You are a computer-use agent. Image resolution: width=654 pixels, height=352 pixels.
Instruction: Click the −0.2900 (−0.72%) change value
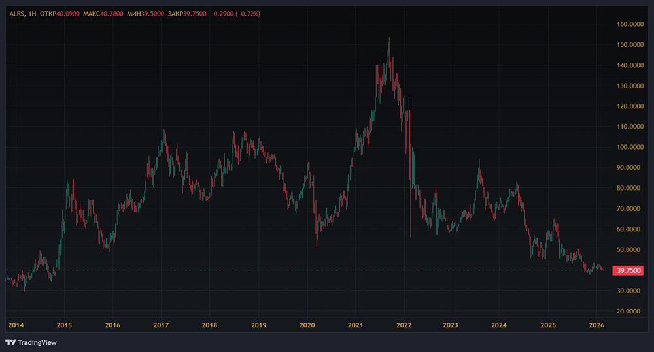pyautogui.click(x=235, y=14)
